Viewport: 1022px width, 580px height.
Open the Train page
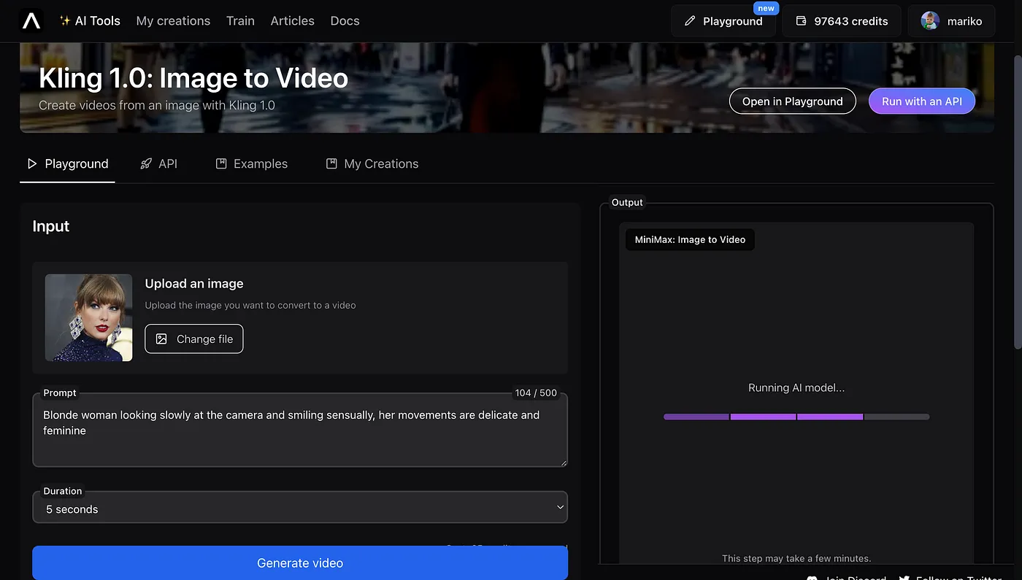click(240, 21)
